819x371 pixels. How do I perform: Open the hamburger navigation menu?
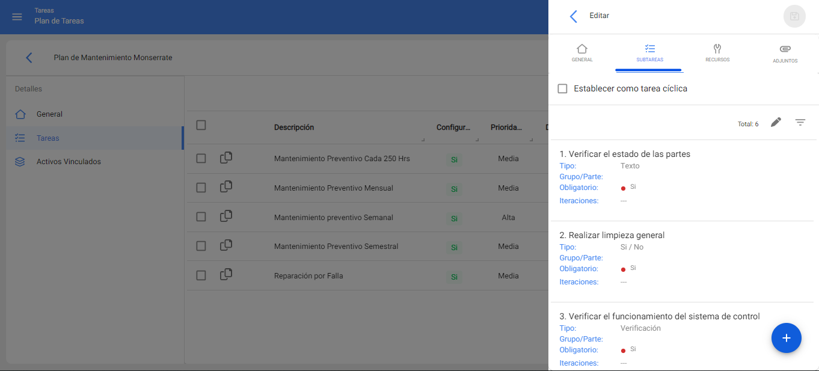coord(17,17)
